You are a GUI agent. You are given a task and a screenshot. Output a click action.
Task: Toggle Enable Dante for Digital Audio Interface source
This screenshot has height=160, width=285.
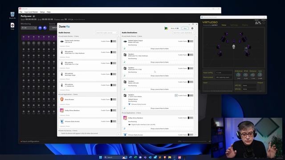[114, 41]
